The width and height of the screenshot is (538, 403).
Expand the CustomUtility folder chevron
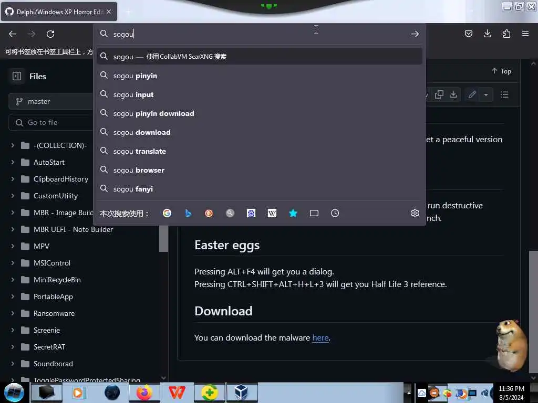point(13,196)
